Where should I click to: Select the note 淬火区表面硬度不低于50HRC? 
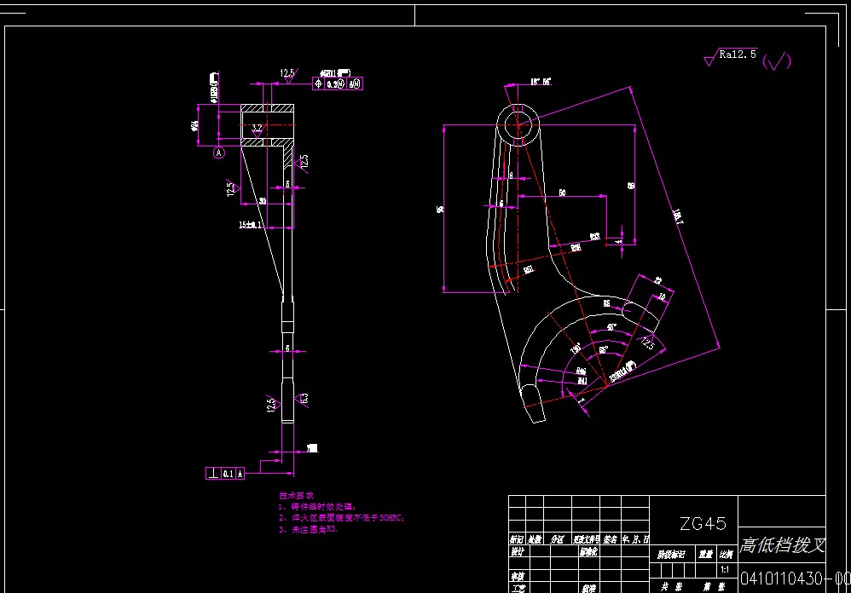pyautogui.click(x=341, y=518)
